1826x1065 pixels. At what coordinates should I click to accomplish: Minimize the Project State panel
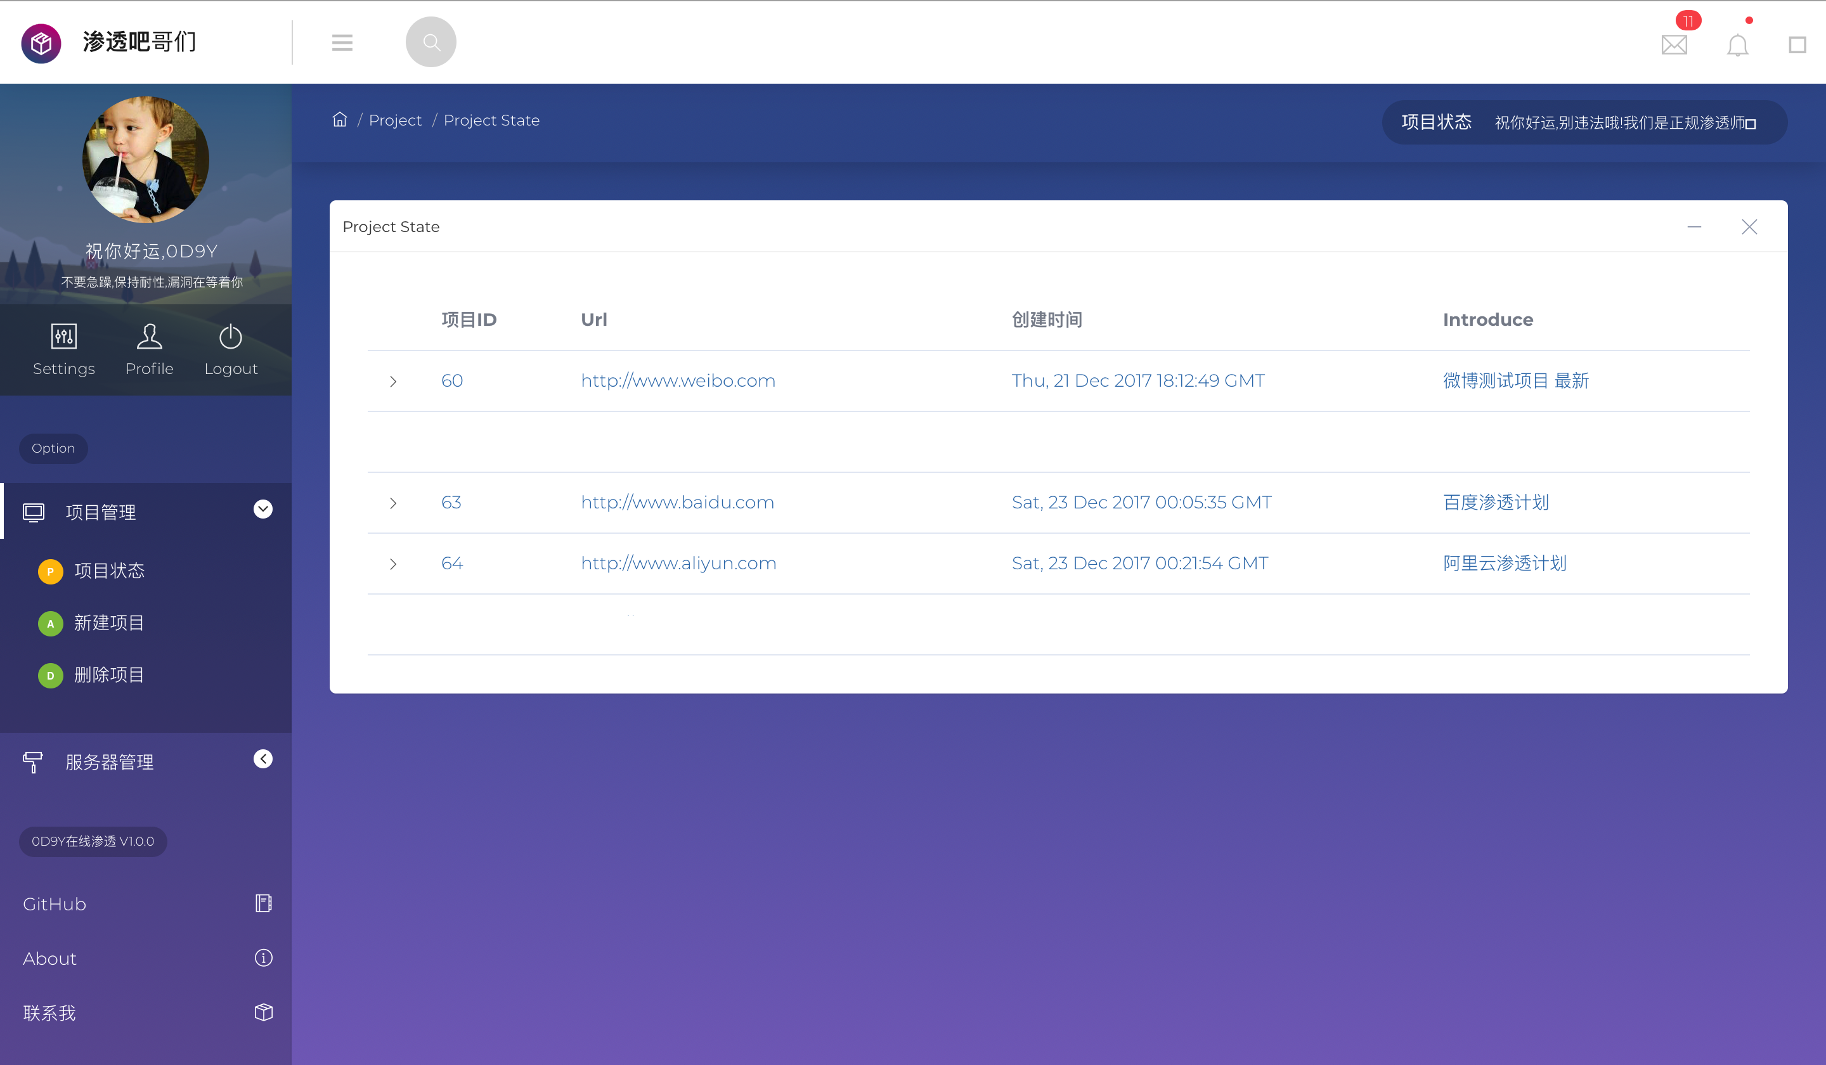click(1694, 227)
